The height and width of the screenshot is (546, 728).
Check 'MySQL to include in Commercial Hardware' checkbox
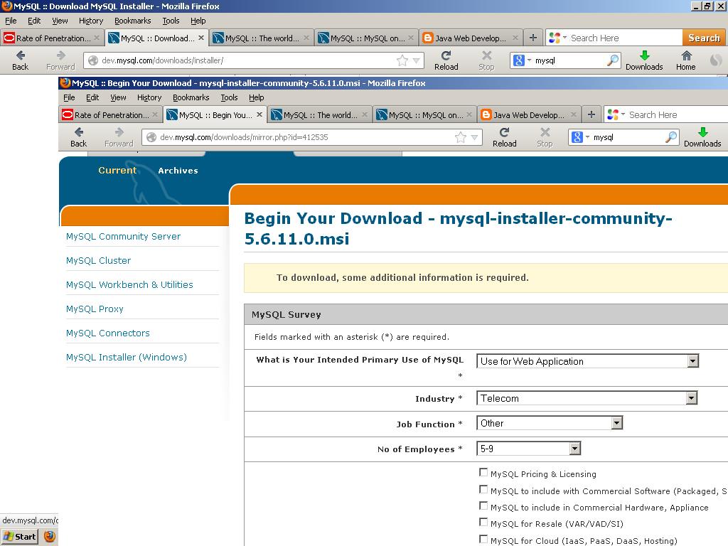coord(483,506)
